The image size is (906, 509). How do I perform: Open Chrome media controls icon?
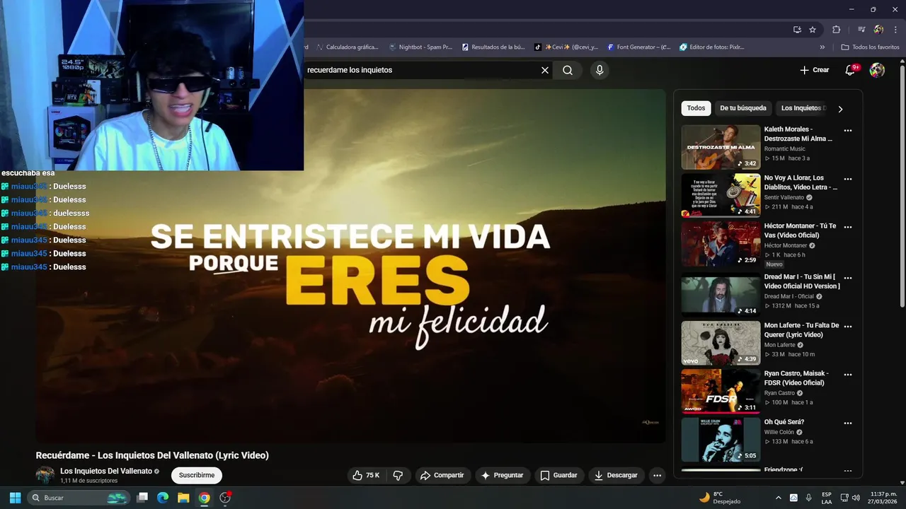[861, 30]
